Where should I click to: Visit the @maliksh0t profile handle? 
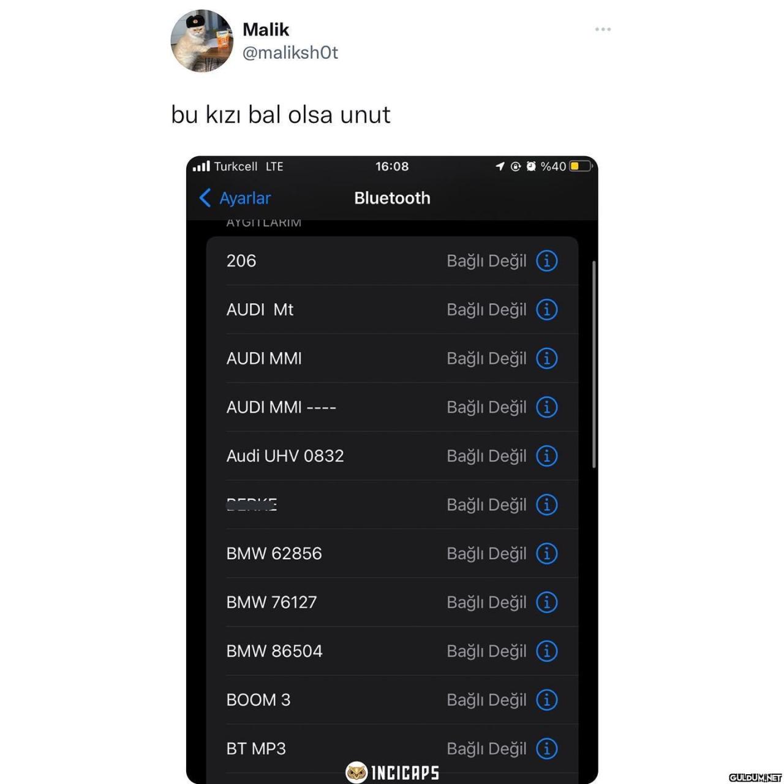tap(290, 53)
